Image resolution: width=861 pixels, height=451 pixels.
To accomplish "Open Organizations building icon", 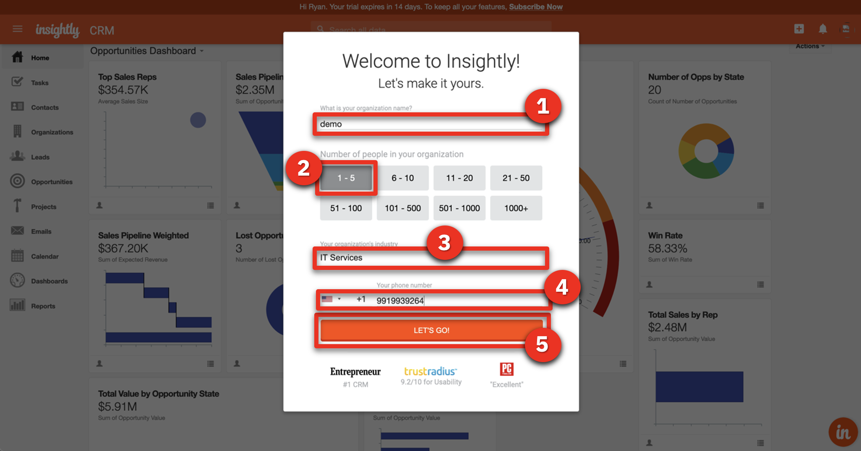I will pos(17,131).
